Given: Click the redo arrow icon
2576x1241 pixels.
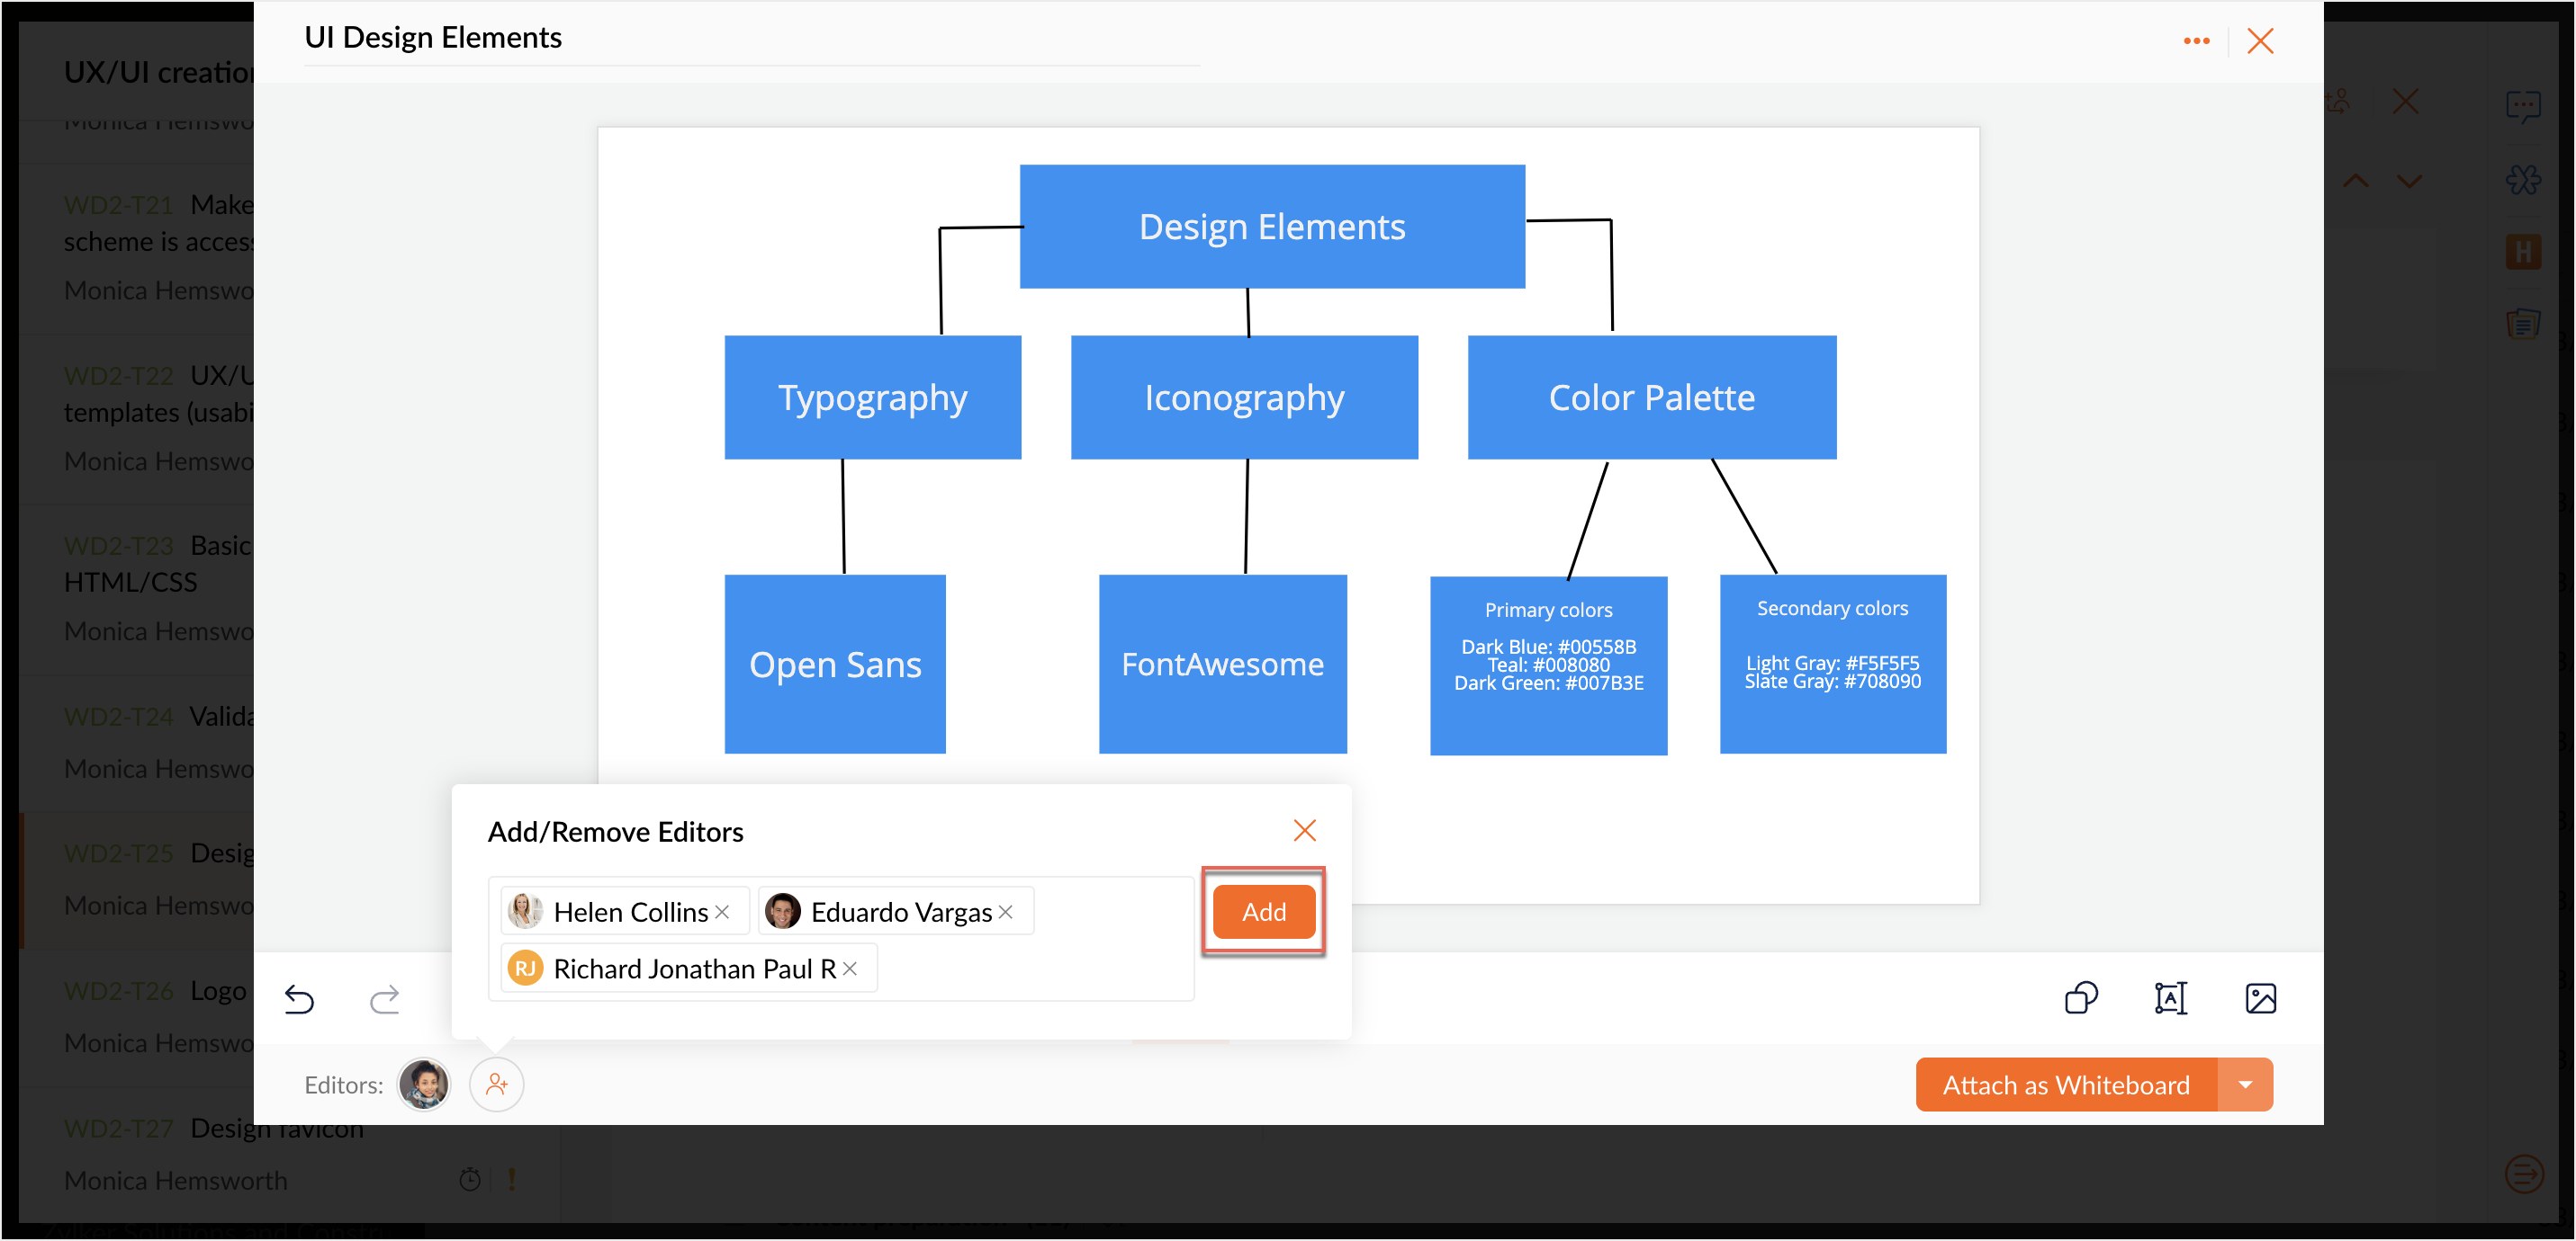Looking at the screenshot, I should click(x=385, y=998).
